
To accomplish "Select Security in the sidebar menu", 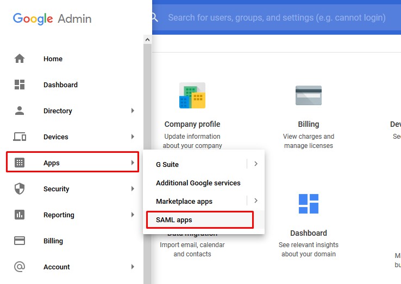I will (57, 189).
